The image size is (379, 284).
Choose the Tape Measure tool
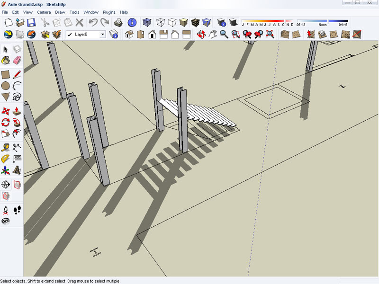coord(6,148)
